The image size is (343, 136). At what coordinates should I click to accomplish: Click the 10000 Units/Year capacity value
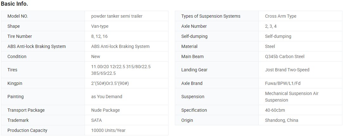coord(108,130)
